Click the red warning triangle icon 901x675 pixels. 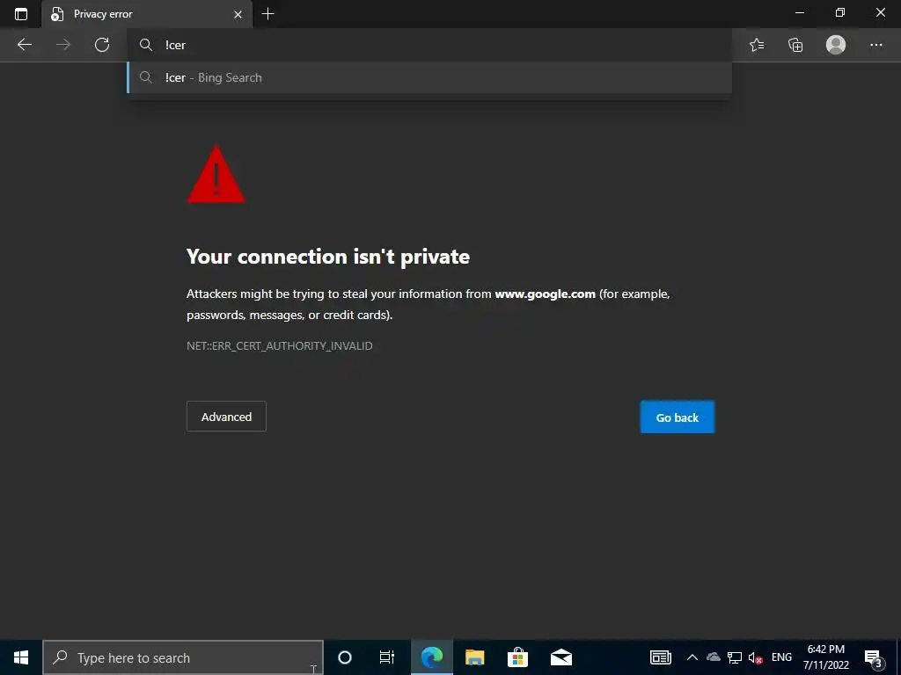(216, 174)
